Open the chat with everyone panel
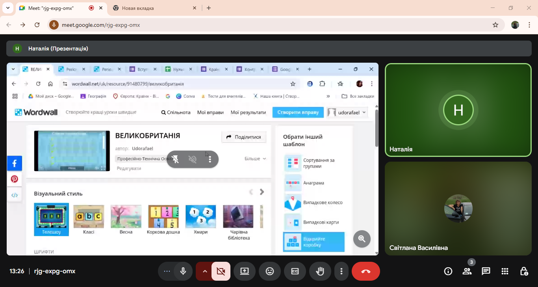The image size is (538, 287). 486,271
